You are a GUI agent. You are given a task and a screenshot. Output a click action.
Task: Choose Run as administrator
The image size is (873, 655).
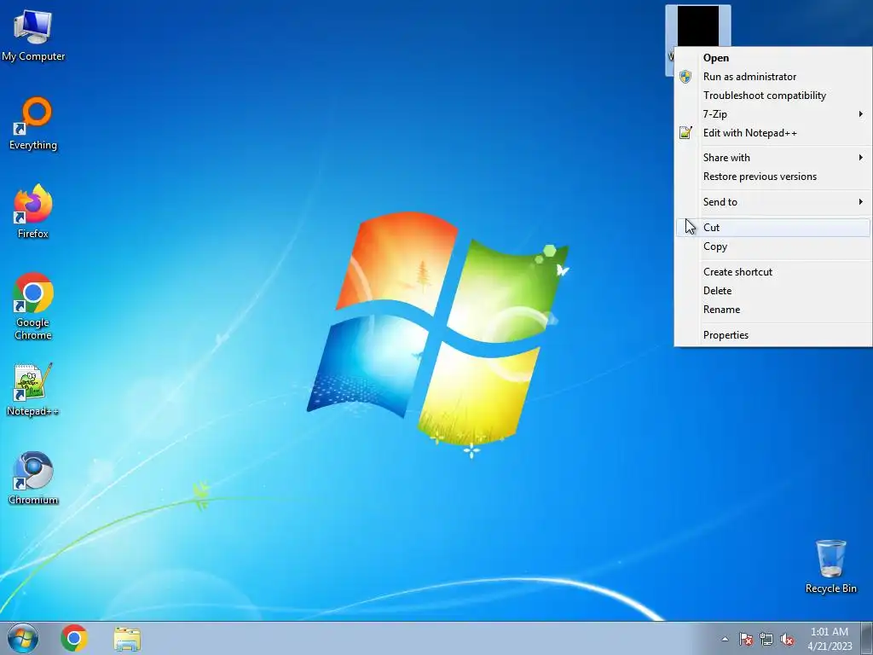(773, 77)
